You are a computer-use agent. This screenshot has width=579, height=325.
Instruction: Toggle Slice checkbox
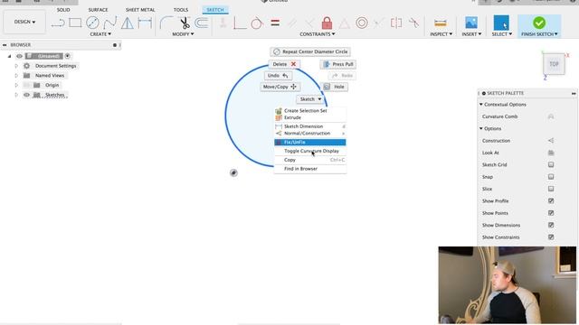(x=551, y=189)
